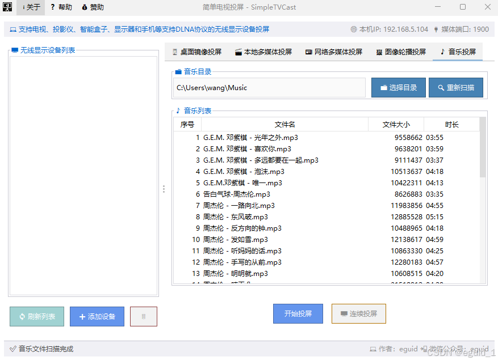Select row 喜欢你.mp3
The height and width of the screenshot is (361, 498).
(327, 149)
